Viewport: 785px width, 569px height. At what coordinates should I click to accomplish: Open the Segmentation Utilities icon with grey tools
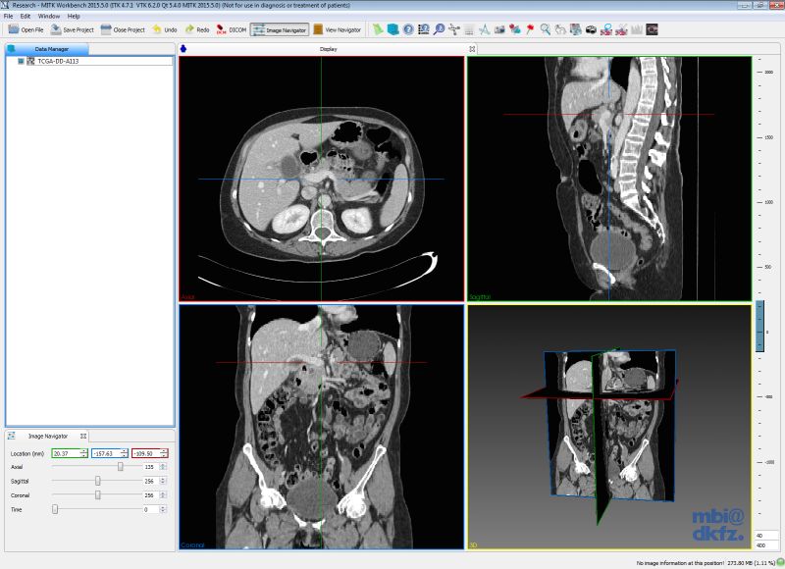coord(621,29)
